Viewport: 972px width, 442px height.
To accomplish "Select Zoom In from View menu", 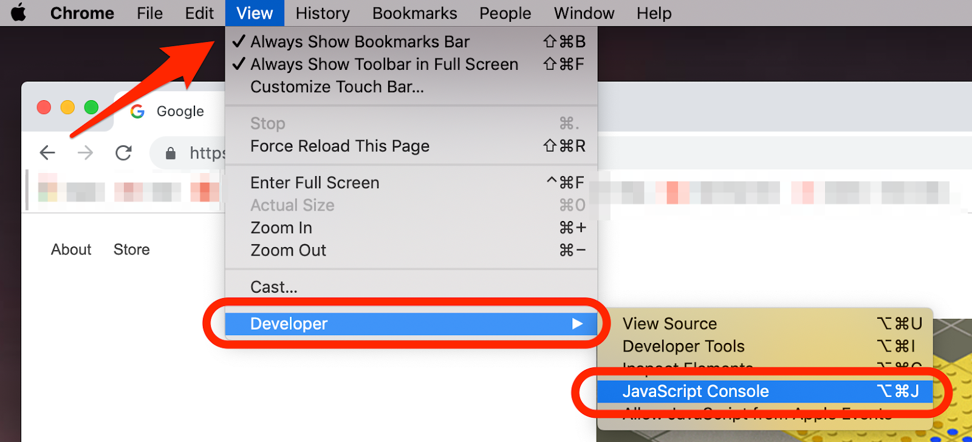I will (x=411, y=228).
